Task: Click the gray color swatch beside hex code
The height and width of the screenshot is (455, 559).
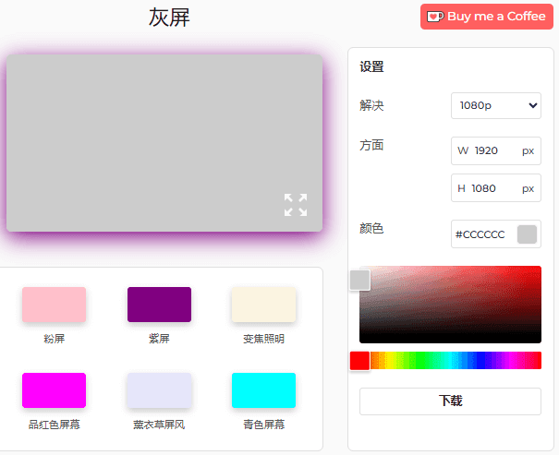Action: [x=527, y=234]
